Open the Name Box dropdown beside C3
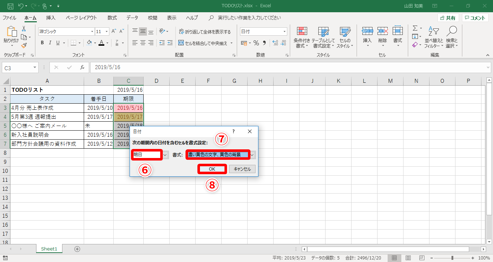Screen dimensions: 493x262 pyautogui.click(x=35, y=67)
